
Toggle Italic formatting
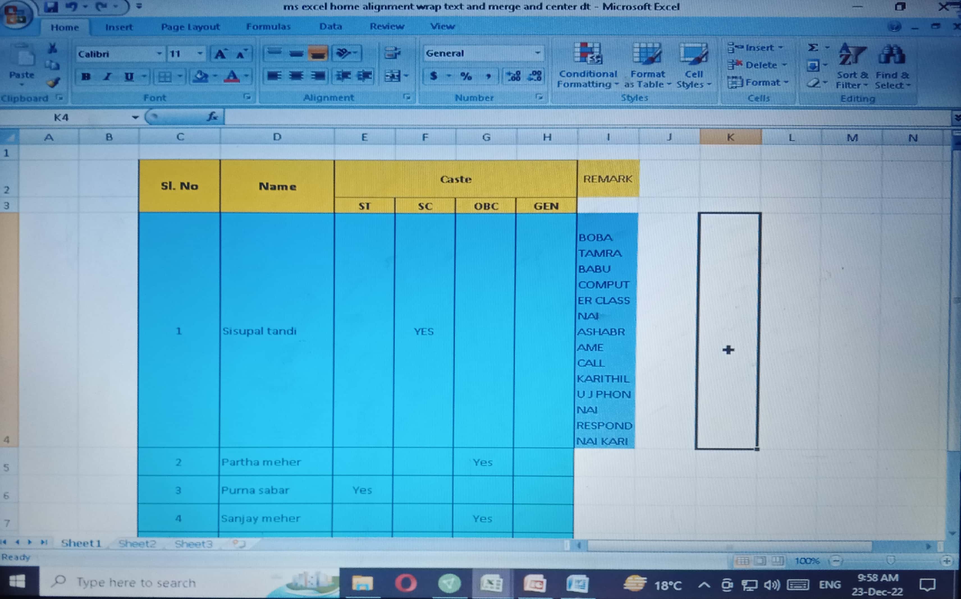pos(107,76)
